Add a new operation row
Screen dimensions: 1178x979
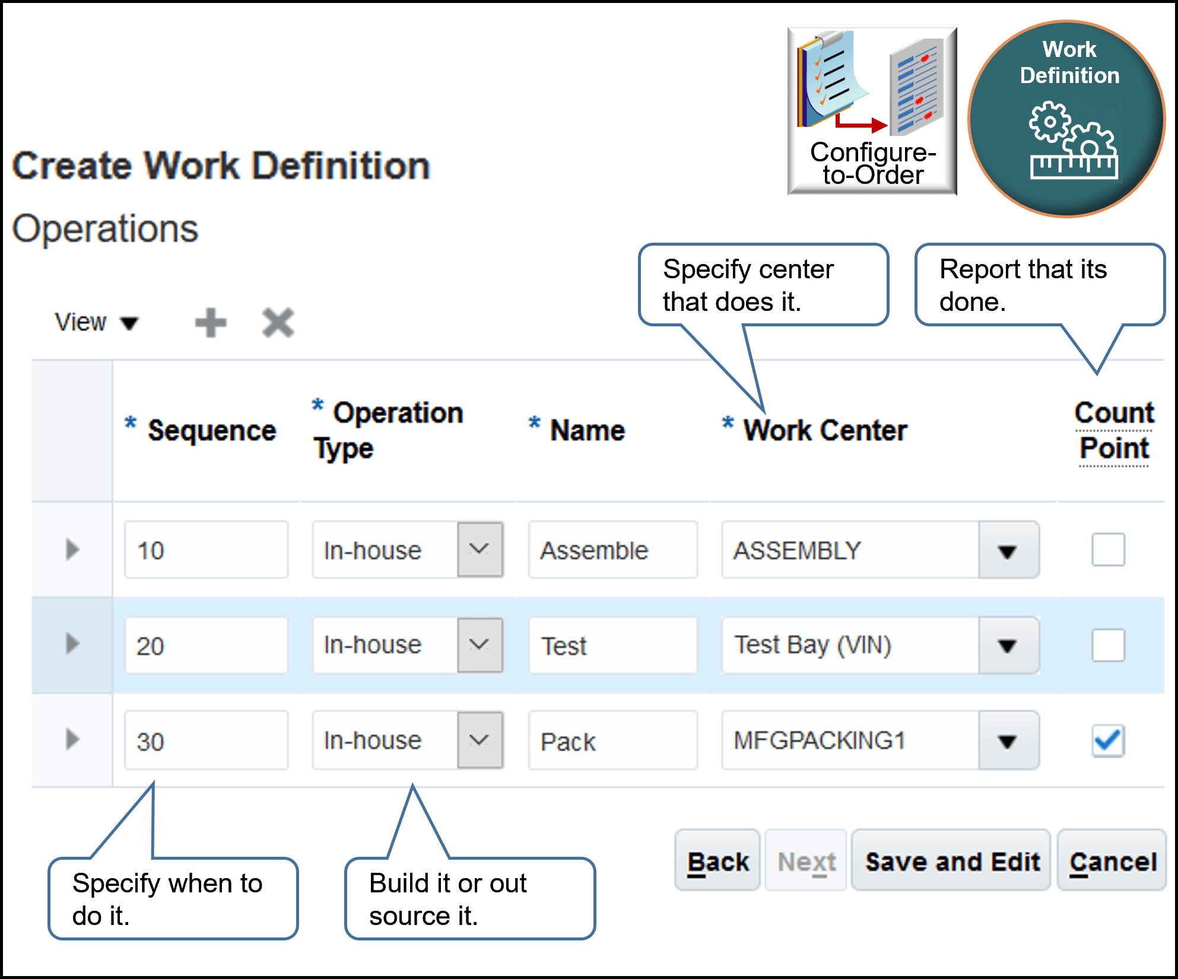coord(211,322)
